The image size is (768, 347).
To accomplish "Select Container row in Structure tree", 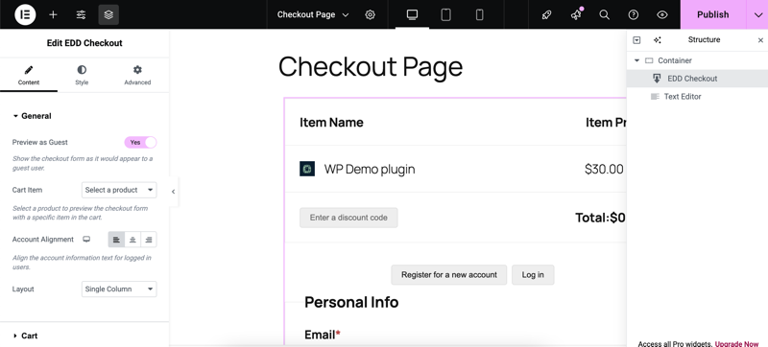I will 698,60.
